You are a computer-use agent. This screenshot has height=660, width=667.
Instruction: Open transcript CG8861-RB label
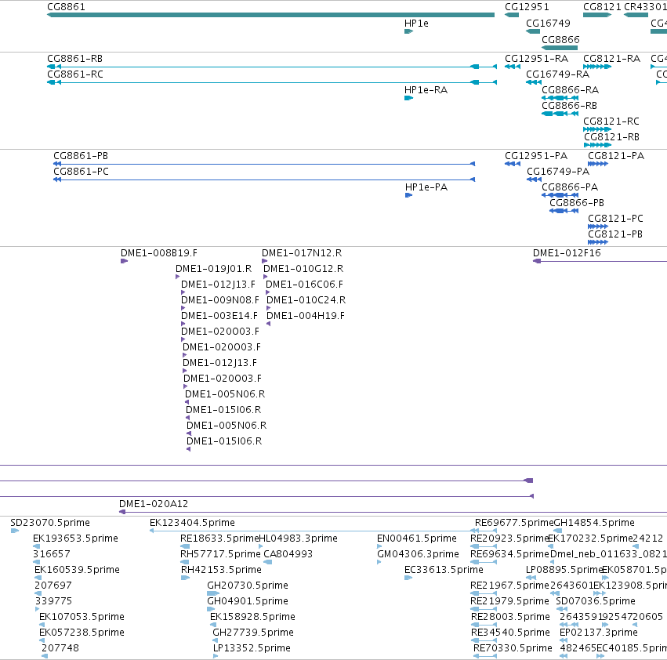coord(75,58)
